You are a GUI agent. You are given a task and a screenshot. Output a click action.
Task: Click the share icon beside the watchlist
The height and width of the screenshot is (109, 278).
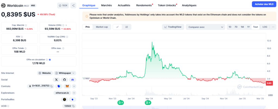(73, 5)
